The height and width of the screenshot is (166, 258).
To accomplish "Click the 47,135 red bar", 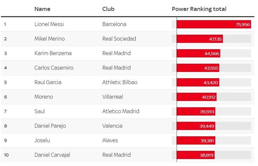I will click(200, 39).
